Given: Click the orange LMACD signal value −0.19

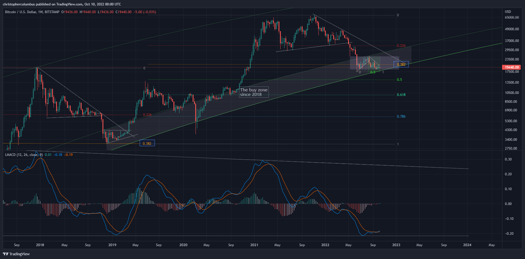Looking at the screenshot, I should click(x=68, y=155).
